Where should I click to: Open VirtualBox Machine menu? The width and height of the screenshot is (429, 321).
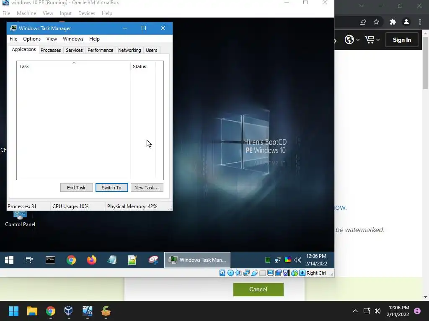pyautogui.click(x=26, y=13)
